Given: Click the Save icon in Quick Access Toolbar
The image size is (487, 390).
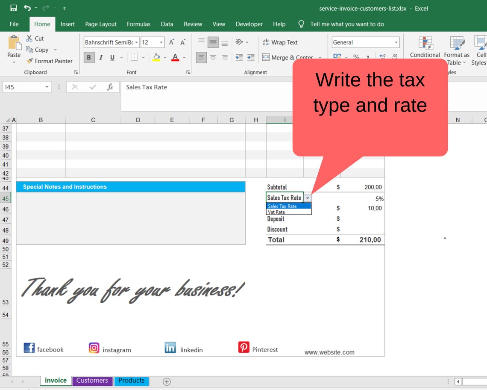Looking at the screenshot, I should tap(12, 8).
